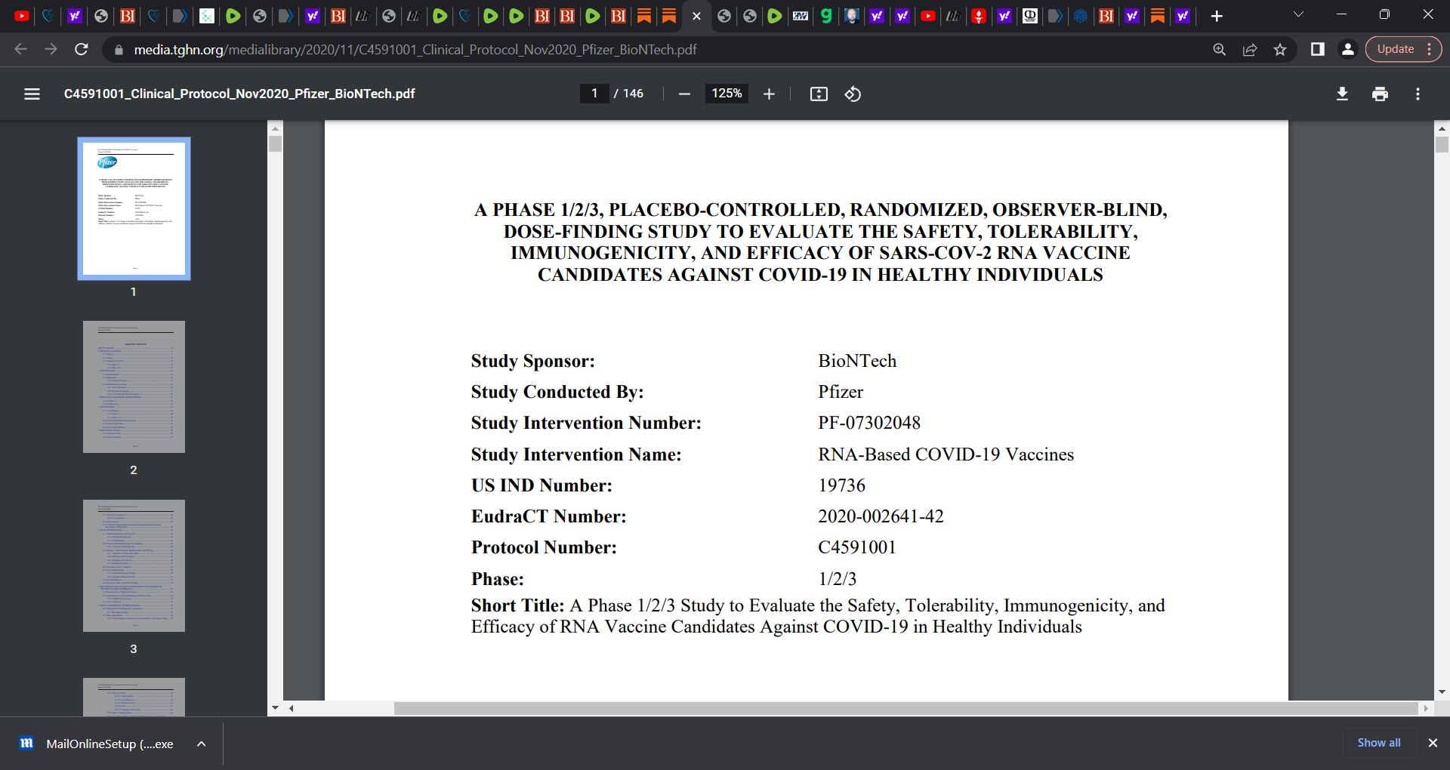Open PDF viewer more actions menu
The height and width of the screenshot is (770, 1450).
click(x=1418, y=94)
